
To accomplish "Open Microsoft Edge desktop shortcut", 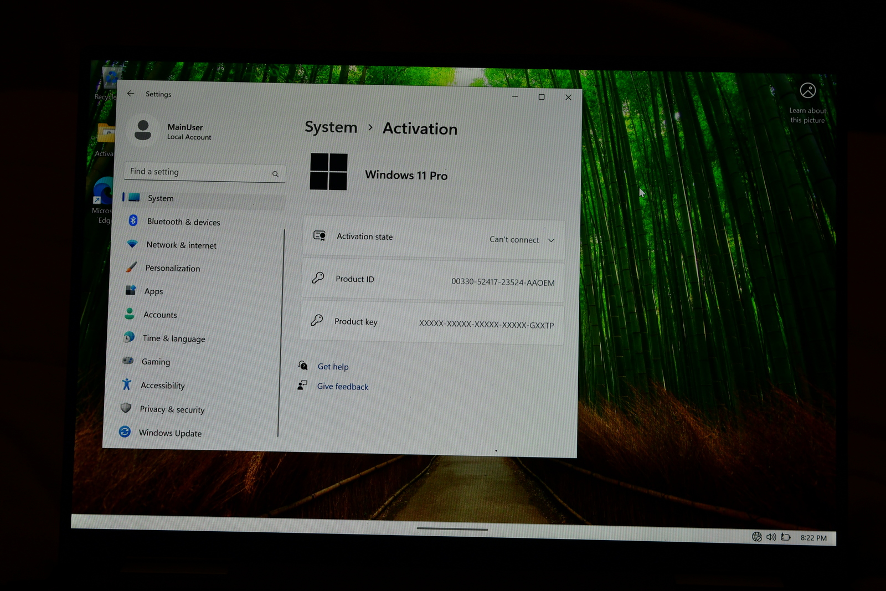I will [103, 201].
